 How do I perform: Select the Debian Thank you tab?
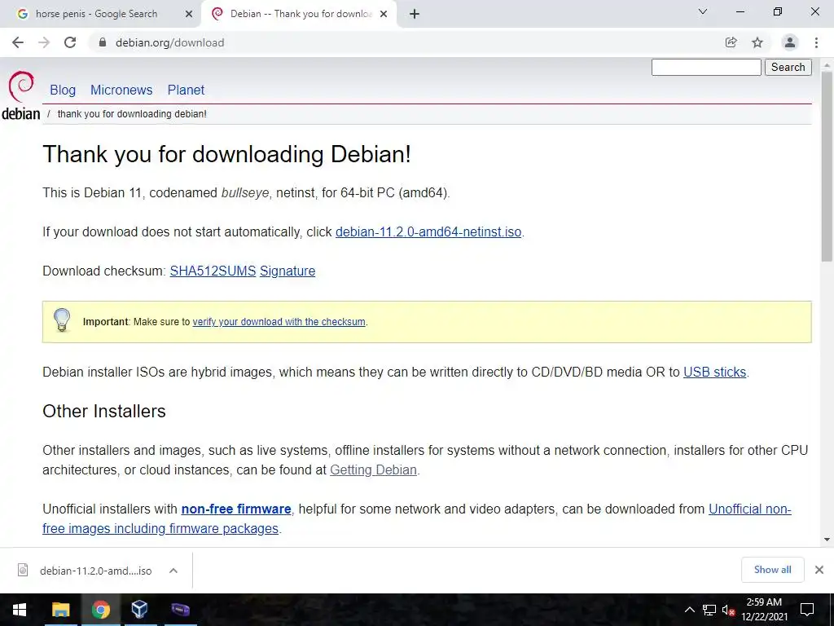pos(299,14)
